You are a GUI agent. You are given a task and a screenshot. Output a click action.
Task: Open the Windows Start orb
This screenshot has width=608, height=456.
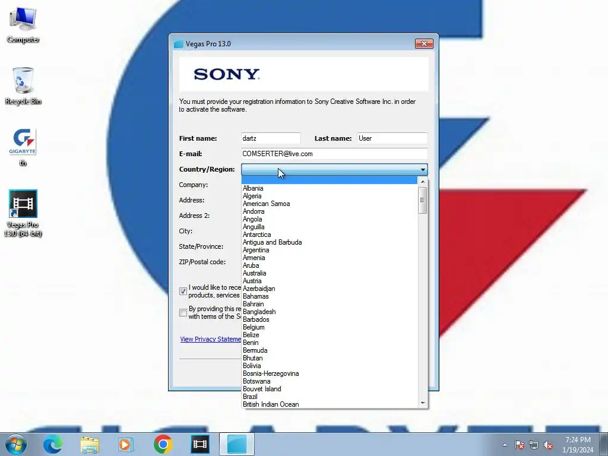click(x=16, y=444)
